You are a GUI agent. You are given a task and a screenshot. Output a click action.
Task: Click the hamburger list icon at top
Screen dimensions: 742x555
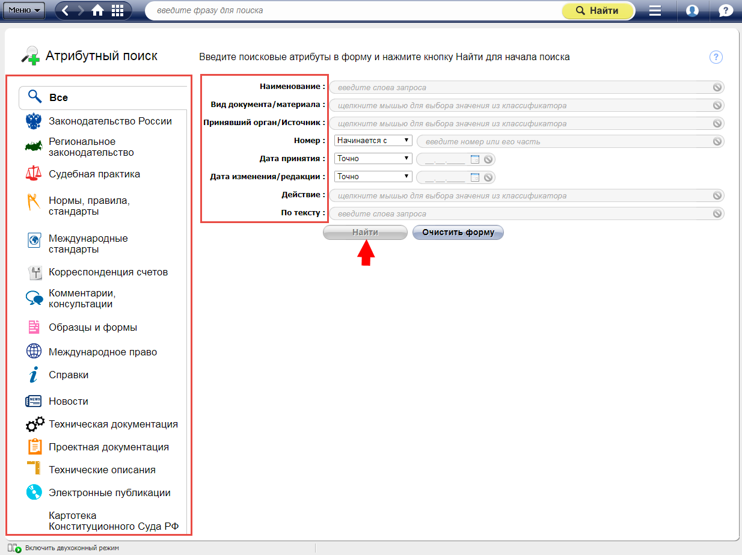pyautogui.click(x=655, y=10)
